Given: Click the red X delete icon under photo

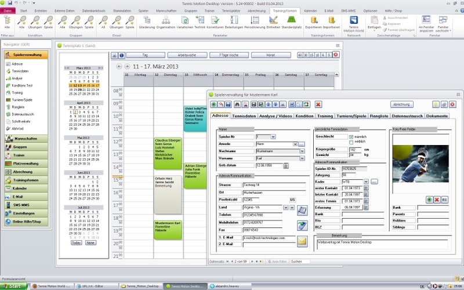Looking at the screenshot, I should (x=437, y=199).
